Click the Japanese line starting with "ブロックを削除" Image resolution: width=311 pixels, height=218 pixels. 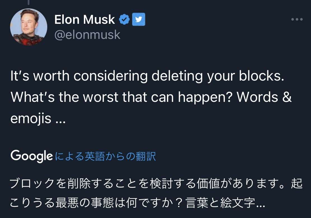point(156,184)
